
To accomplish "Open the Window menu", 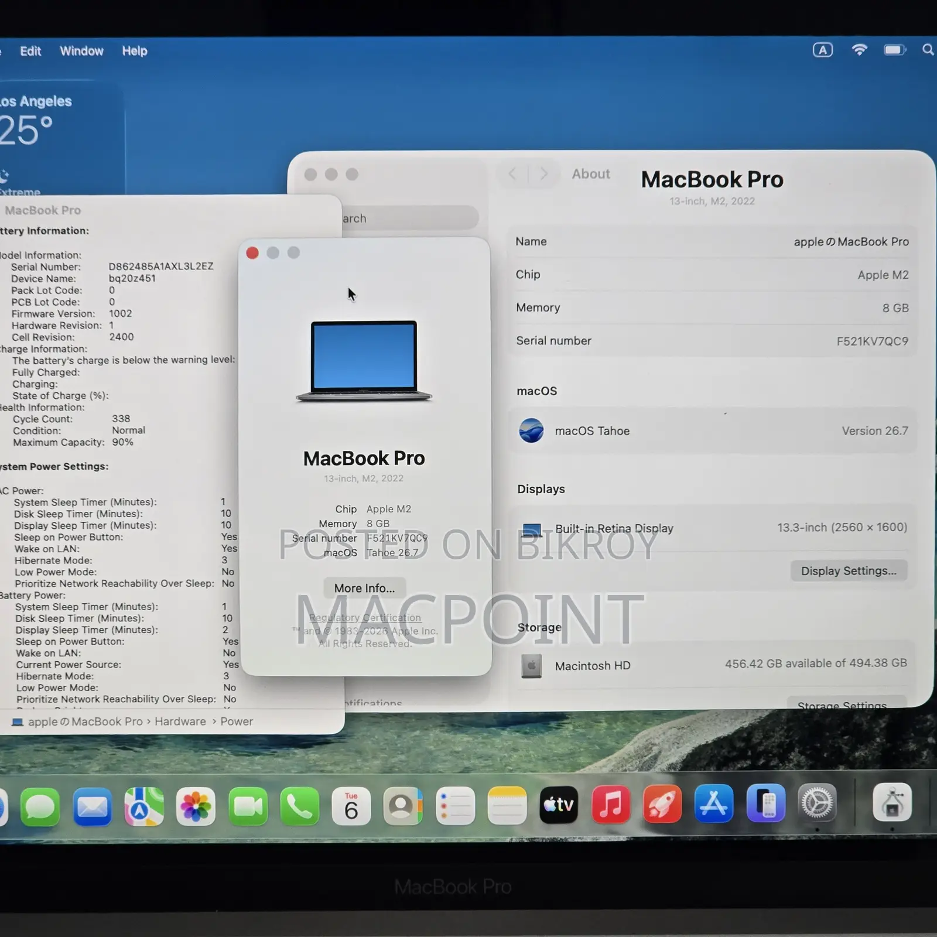I will [81, 51].
